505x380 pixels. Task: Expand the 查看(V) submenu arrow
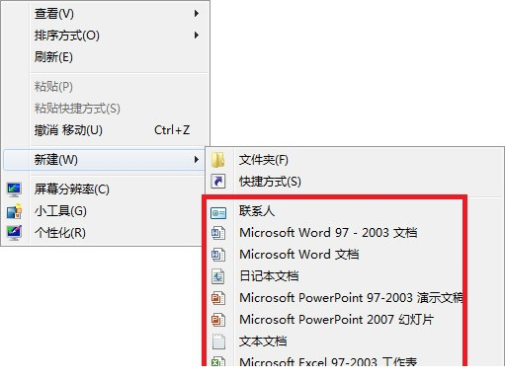(197, 14)
